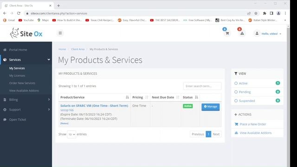Open View Available Addons in sidebar
The width and height of the screenshot is (297, 167).
click(24, 91)
